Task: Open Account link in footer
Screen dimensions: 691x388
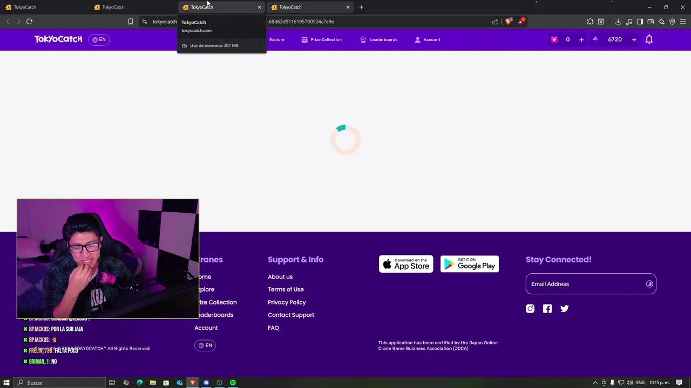Action: (206, 328)
